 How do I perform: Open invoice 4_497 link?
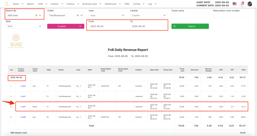(x=23, y=107)
